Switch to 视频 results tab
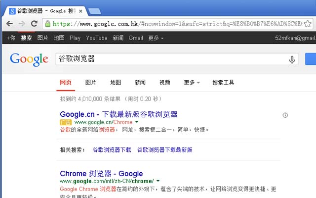316x198 pixels. click(x=164, y=83)
